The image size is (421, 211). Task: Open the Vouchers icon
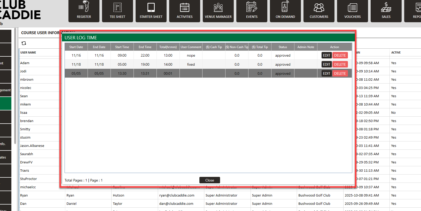click(352, 7)
